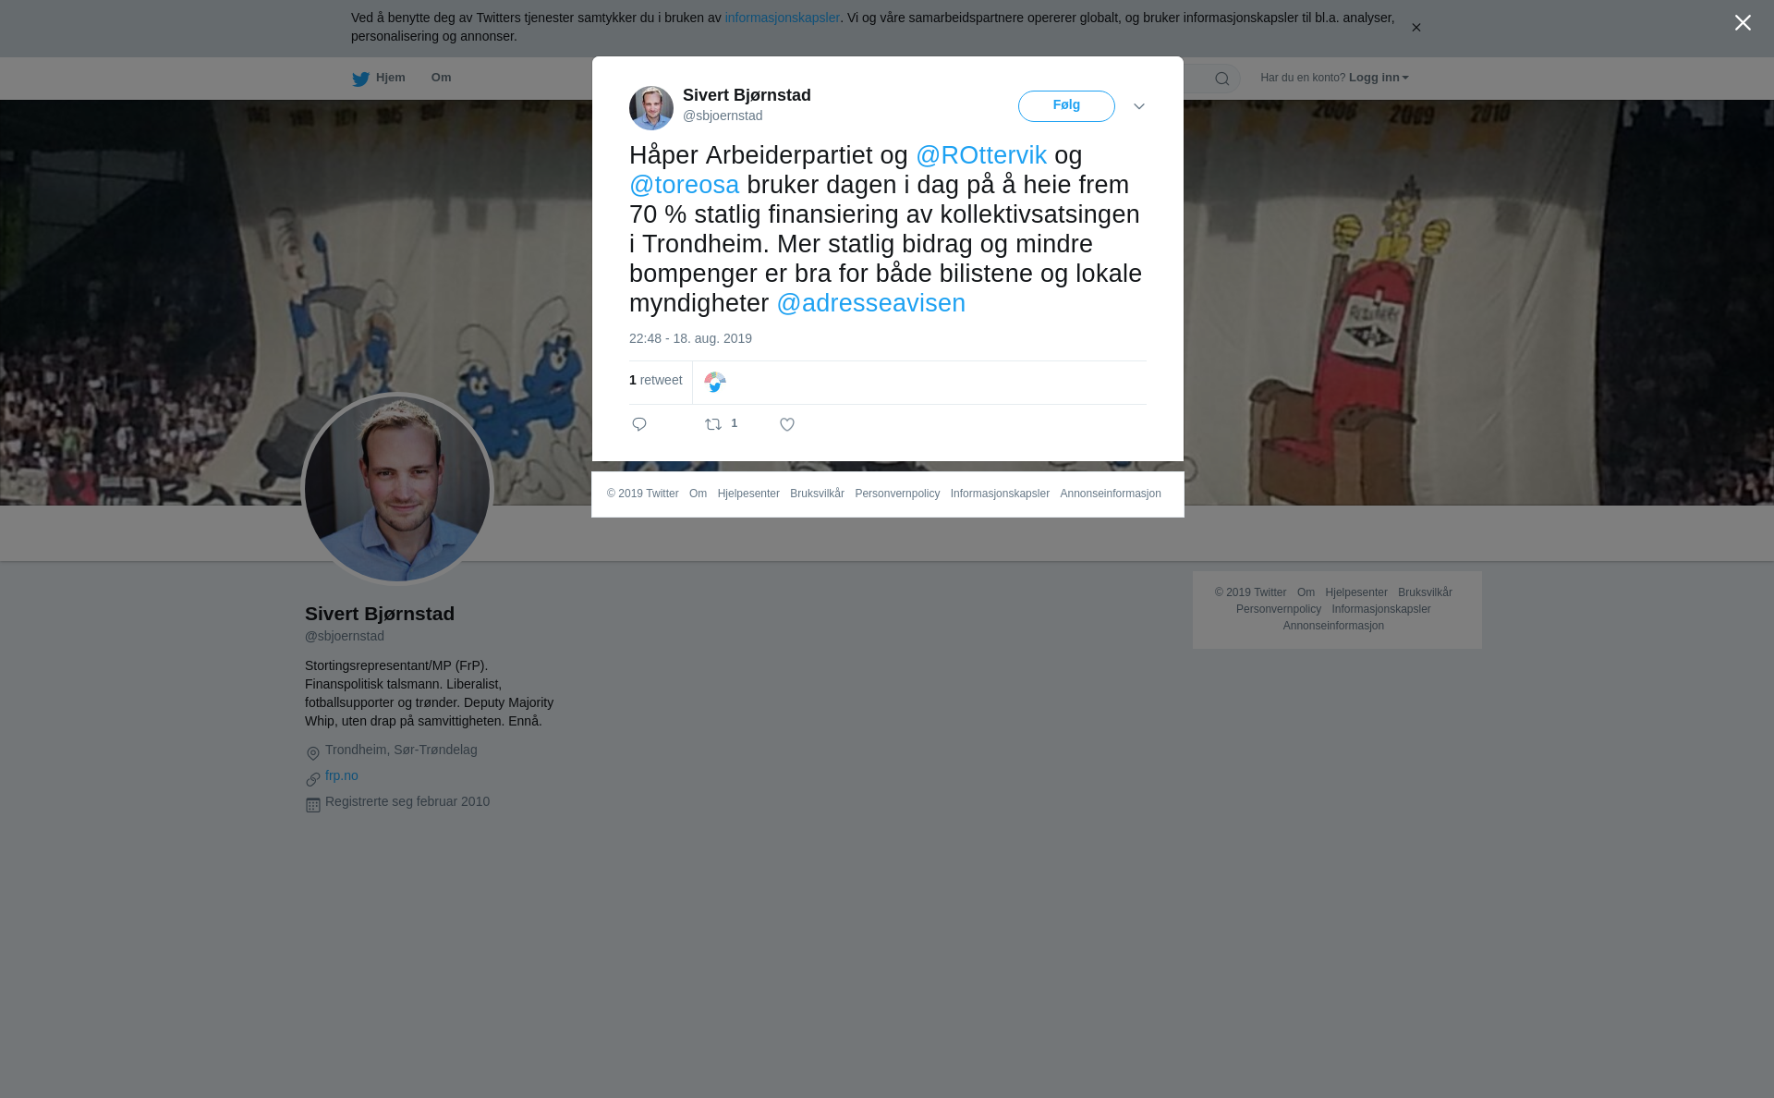
Task: Open informasjonskapsler link in cookie banner
Action: click(x=782, y=18)
